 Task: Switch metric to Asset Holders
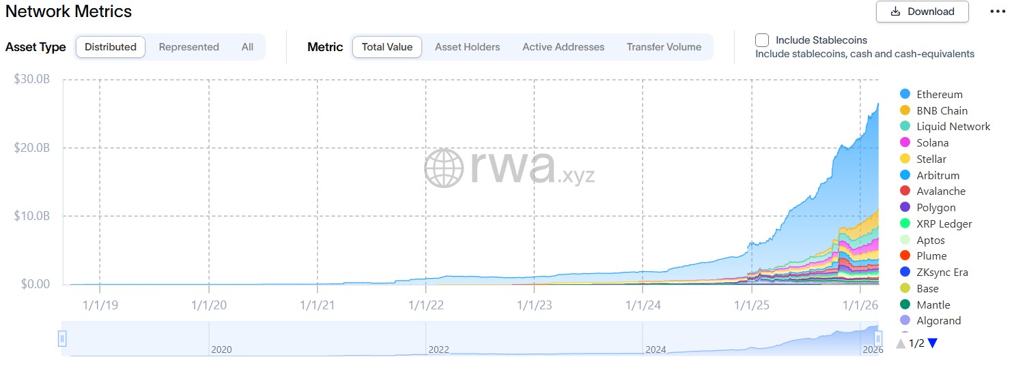(x=467, y=47)
